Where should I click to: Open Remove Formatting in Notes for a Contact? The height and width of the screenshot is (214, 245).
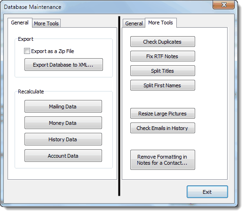tap(163, 160)
